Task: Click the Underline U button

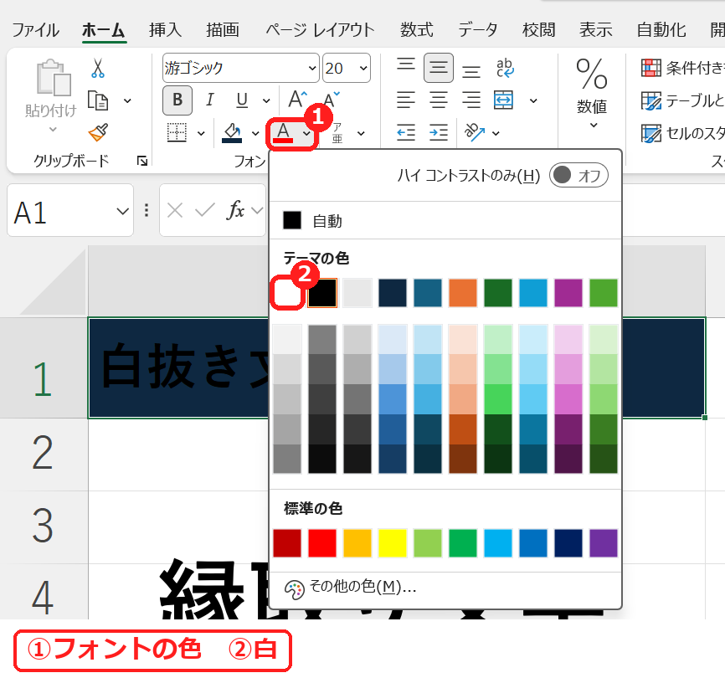Action: pyautogui.click(x=242, y=100)
